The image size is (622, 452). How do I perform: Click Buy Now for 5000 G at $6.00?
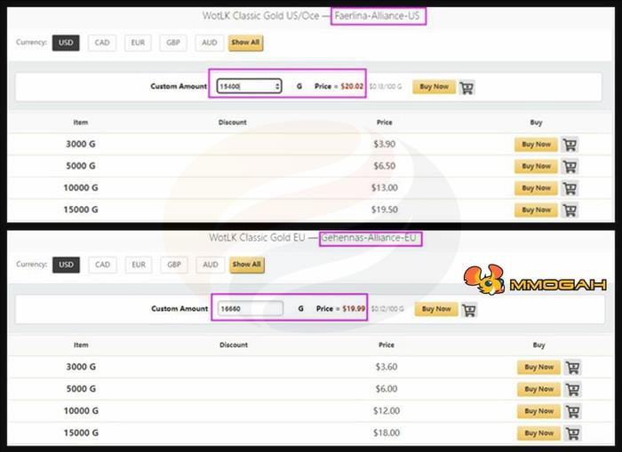pos(538,389)
